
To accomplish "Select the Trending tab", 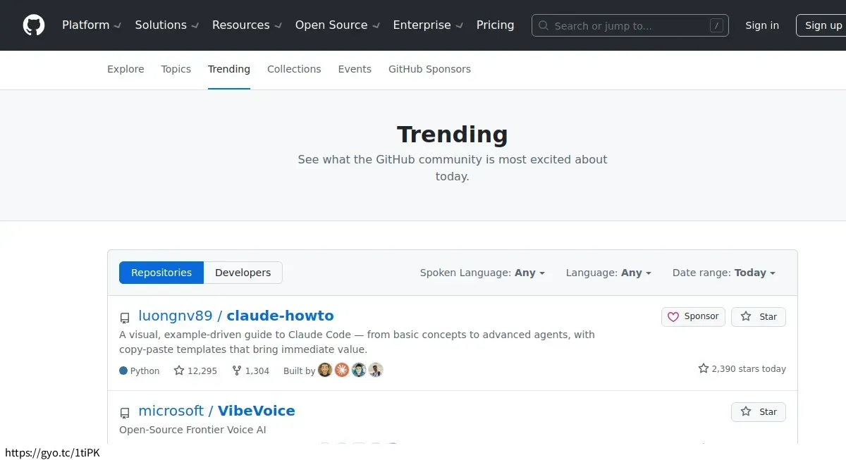I will coord(229,69).
